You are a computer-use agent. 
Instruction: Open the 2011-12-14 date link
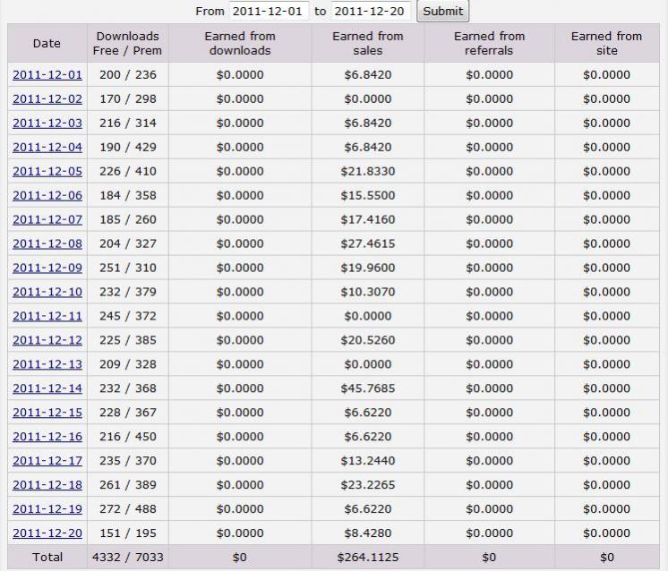[x=47, y=388]
